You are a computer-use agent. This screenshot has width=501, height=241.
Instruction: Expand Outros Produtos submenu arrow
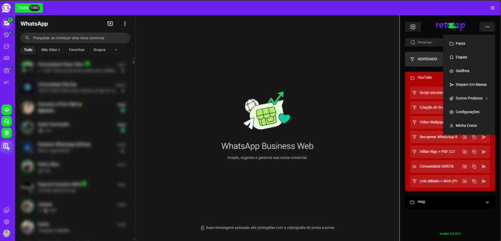point(487,98)
